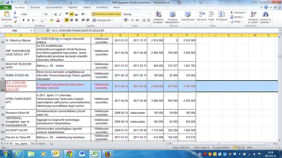Click the blue Help question mark icon

(266, 7)
